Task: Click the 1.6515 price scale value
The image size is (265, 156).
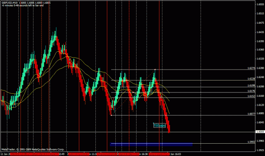Action: [x=260, y=14]
